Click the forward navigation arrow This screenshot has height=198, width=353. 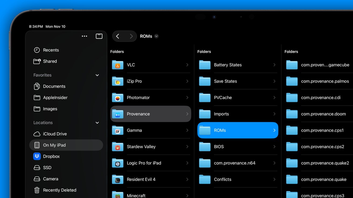131,36
